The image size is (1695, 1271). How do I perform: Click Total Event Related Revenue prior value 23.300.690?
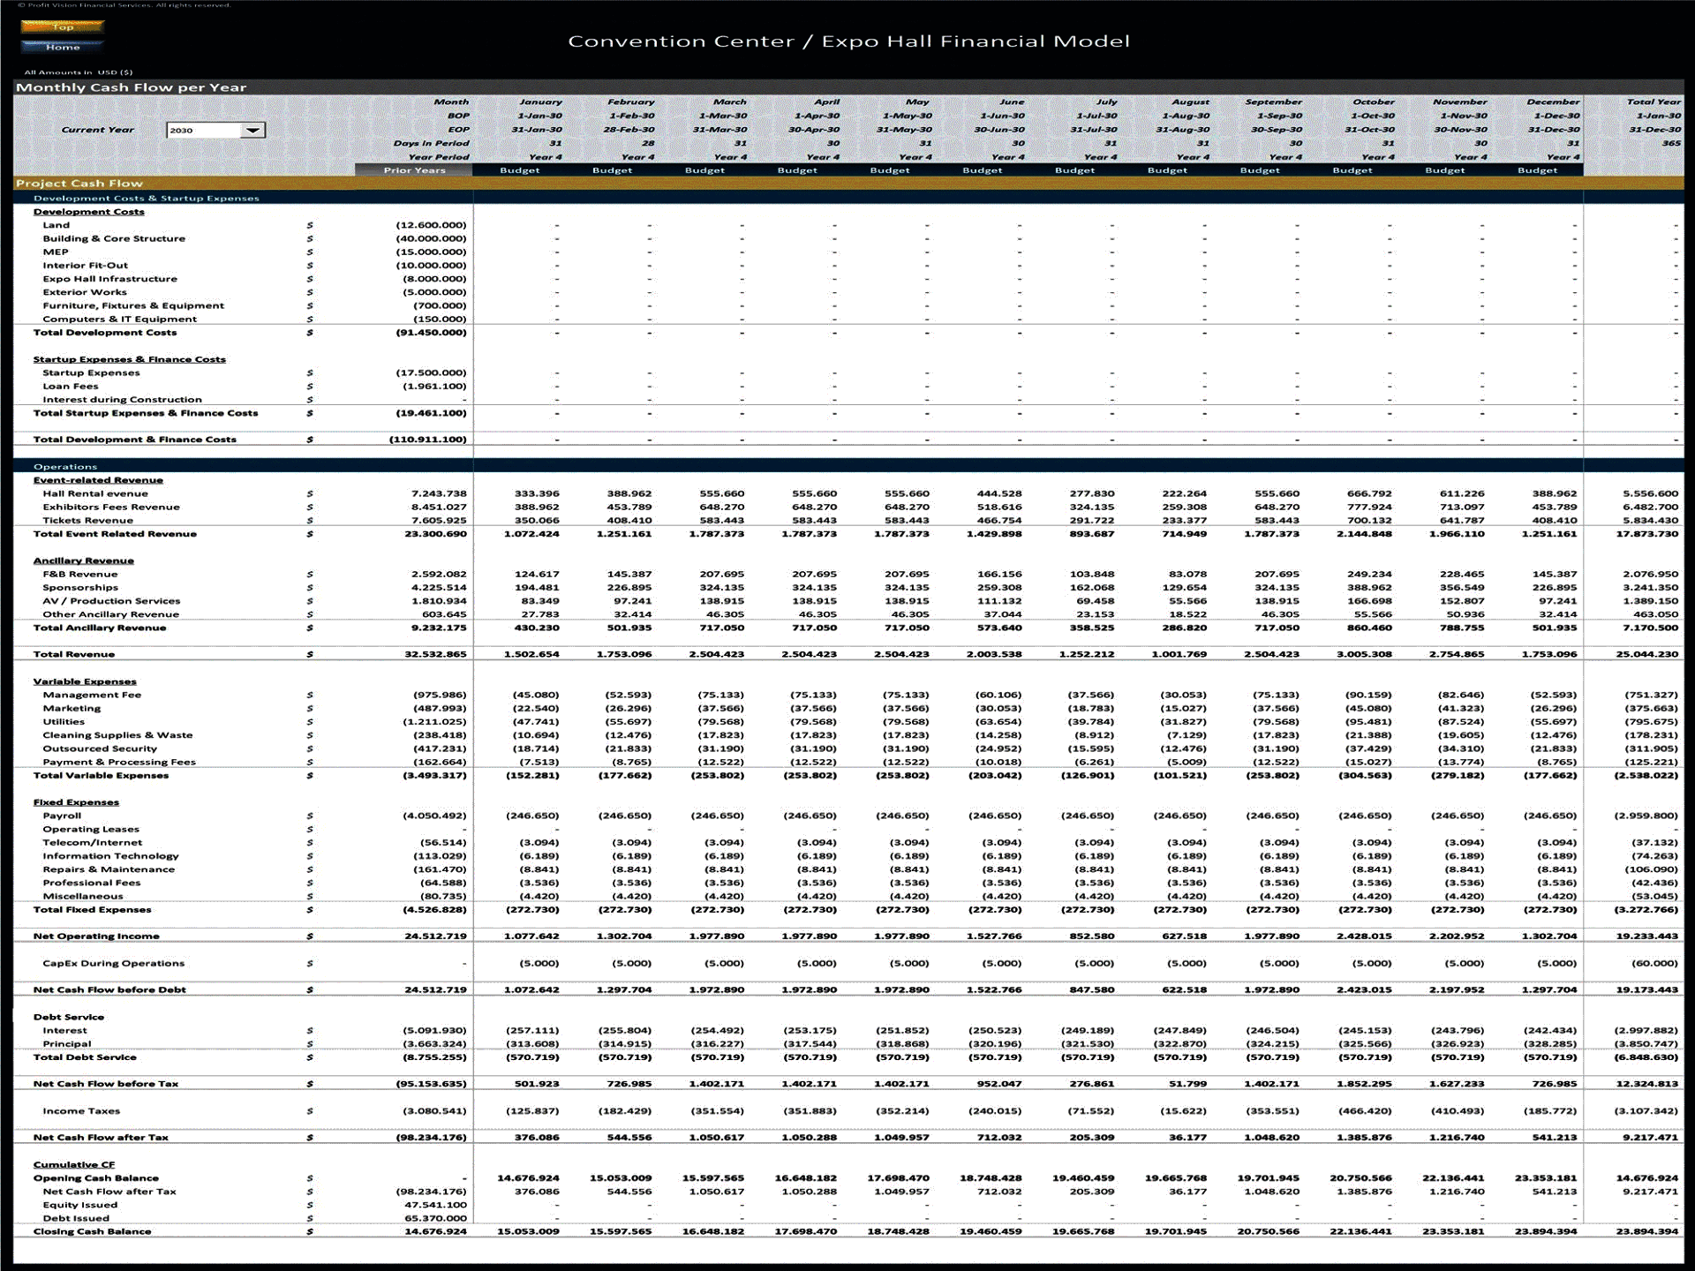[x=435, y=534]
